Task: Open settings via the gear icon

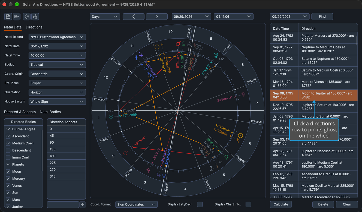Action: tap(27, 17)
